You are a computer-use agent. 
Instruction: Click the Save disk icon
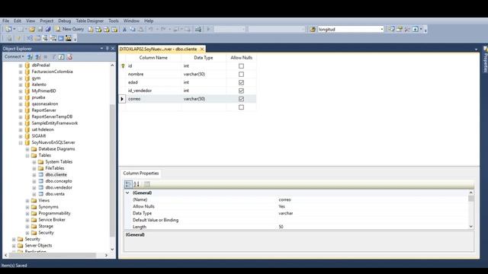pyautogui.click(x=40, y=29)
